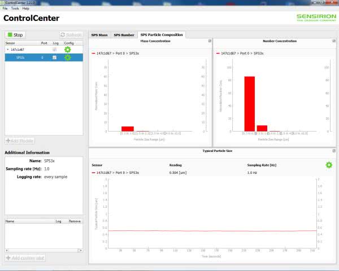Maximize the Typical Particle Size panel
Viewport: 339px width, 271px height.
tap(333, 151)
